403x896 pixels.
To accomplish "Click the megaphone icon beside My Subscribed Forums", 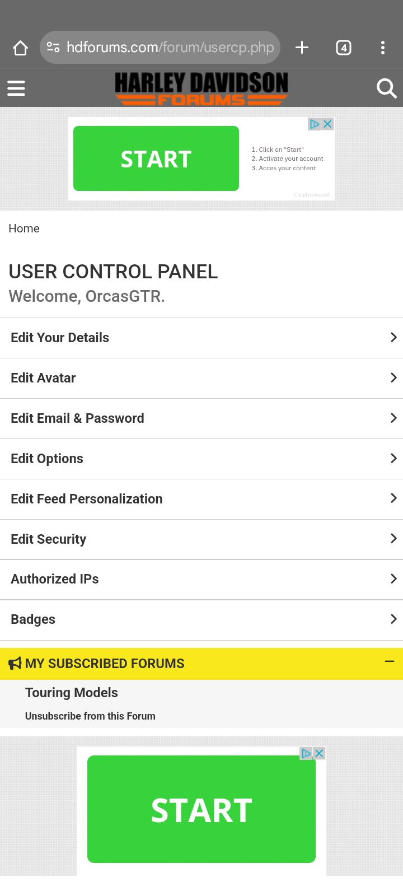I will 14,663.
